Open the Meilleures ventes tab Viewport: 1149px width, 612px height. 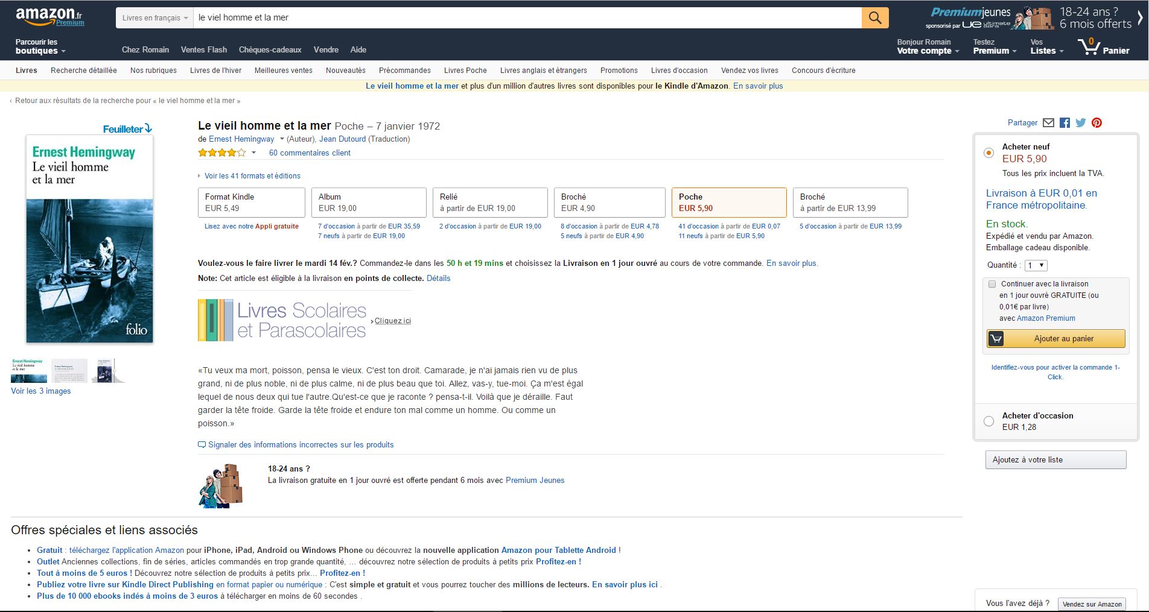point(284,71)
